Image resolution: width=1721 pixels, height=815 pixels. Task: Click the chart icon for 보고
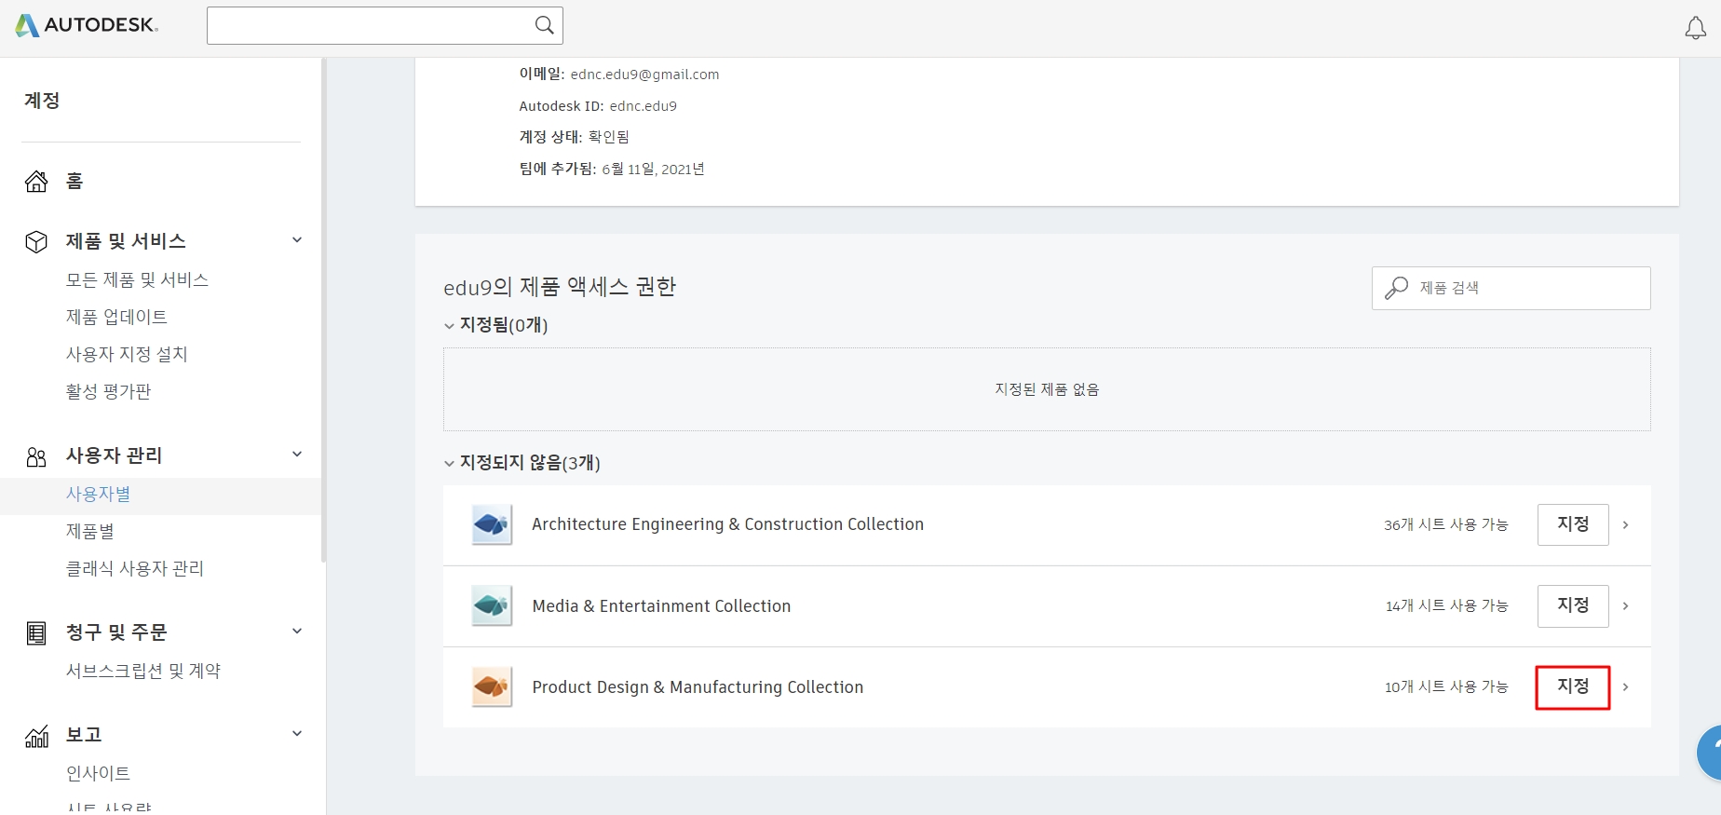pyautogui.click(x=36, y=736)
